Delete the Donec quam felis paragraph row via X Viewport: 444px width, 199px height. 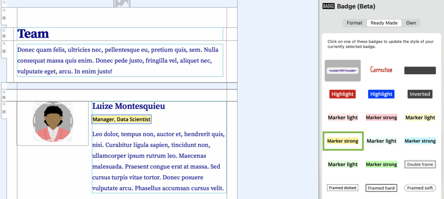(x=4, y=43)
